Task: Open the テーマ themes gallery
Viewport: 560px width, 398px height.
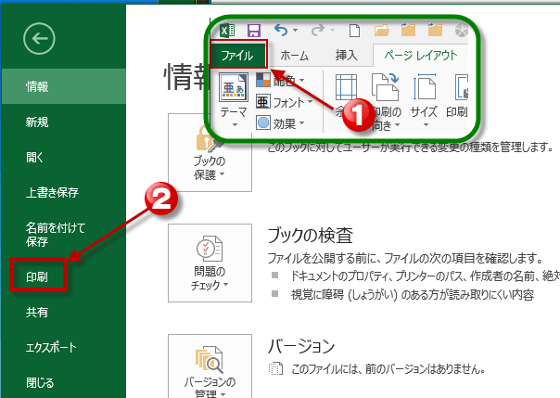Action: [234, 101]
